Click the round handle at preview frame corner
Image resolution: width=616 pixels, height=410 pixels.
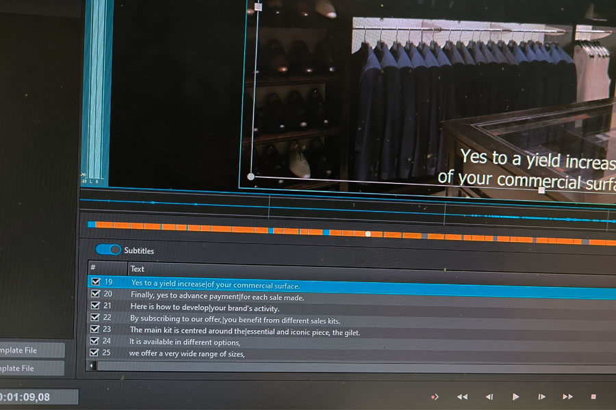pos(251,176)
